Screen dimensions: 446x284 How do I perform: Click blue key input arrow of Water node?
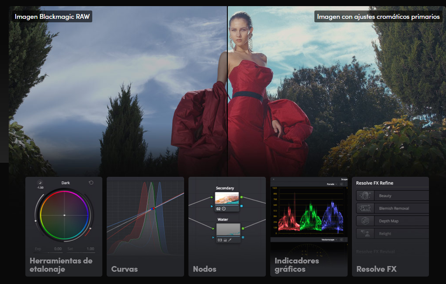pyautogui.click(x=213, y=237)
